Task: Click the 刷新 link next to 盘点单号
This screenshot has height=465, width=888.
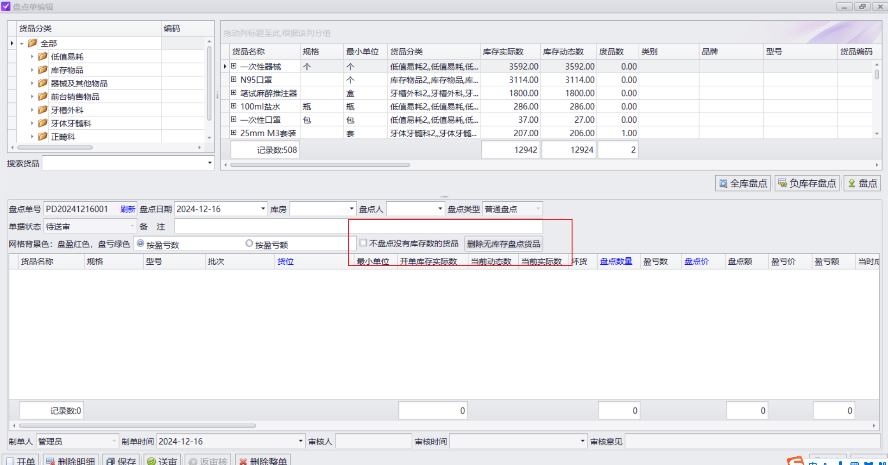Action: pos(128,209)
